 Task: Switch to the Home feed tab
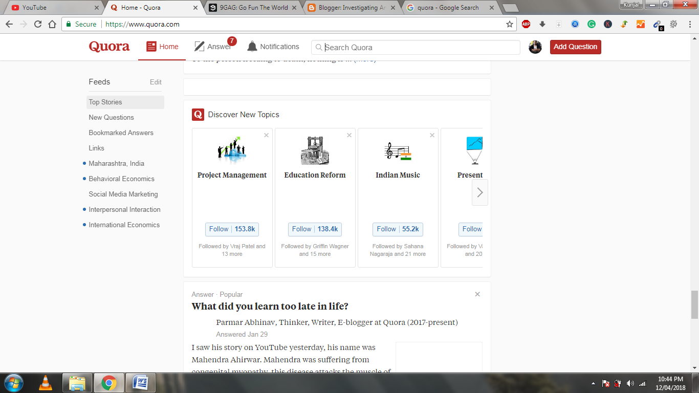[x=162, y=46]
